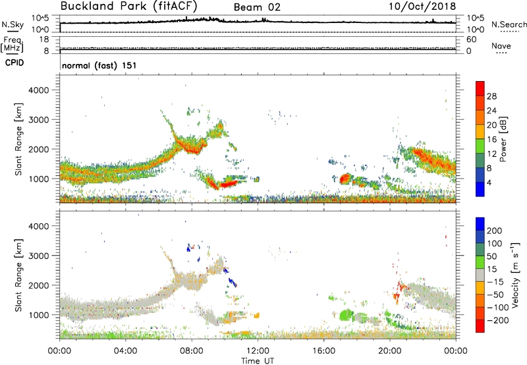Click the 4 tick on power scale
This screenshot has width=527, height=365.
tap(489, 182)
